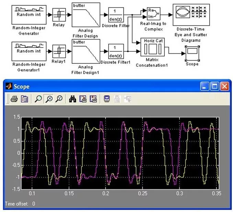This screenshot has height=212, width=233.
Task: Select the Zoom tool magnifier
Action: (38, 99)
